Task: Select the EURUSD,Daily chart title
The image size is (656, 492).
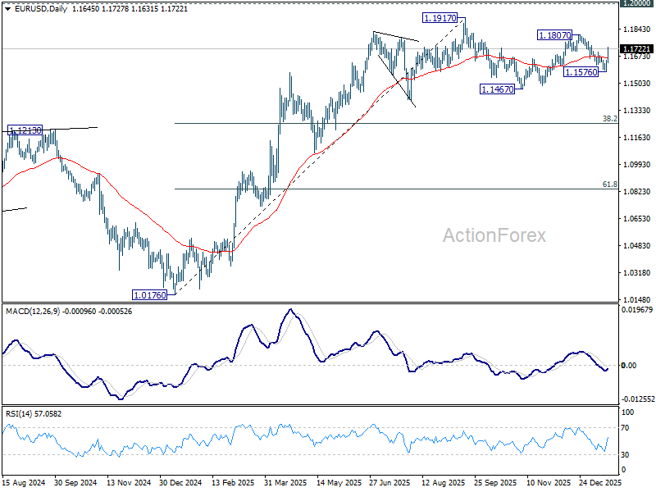Action: click(x=40, y=9)
